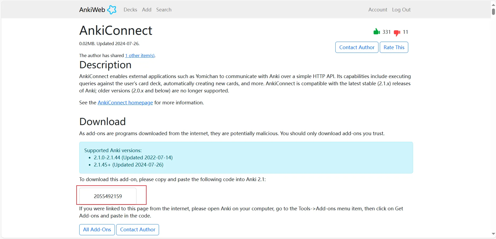Go to the Account page
This screenshot has width=496, height=239.
[378, 10]
